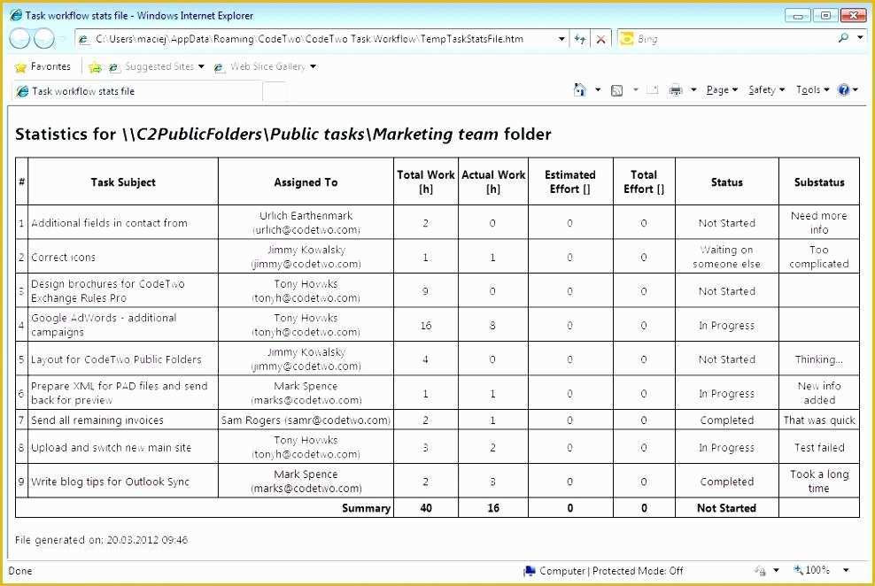875x586 pixels.
Task: Click the Status column header
Action: point(726,182)
